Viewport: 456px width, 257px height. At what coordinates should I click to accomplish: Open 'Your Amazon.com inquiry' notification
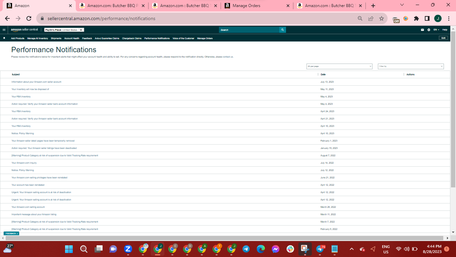pos(24,163)
